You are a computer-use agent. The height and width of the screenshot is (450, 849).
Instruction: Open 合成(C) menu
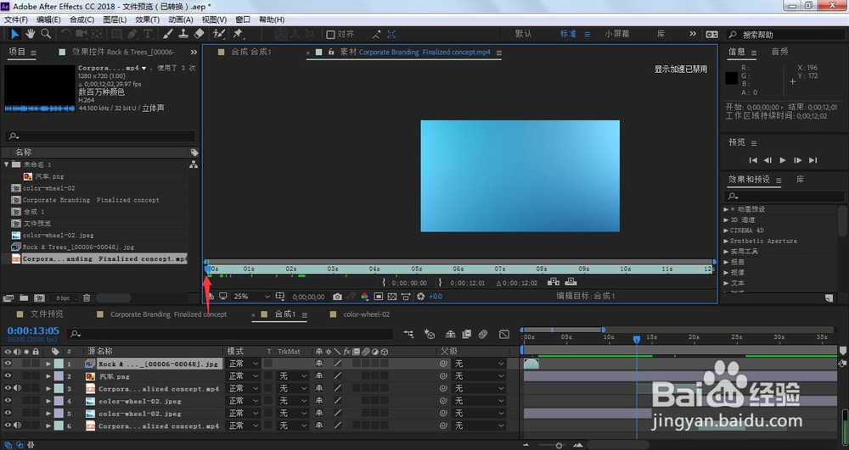82,19
